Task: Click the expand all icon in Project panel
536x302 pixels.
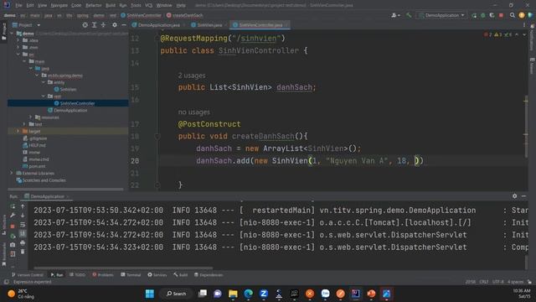Action: tap(95, 25)
